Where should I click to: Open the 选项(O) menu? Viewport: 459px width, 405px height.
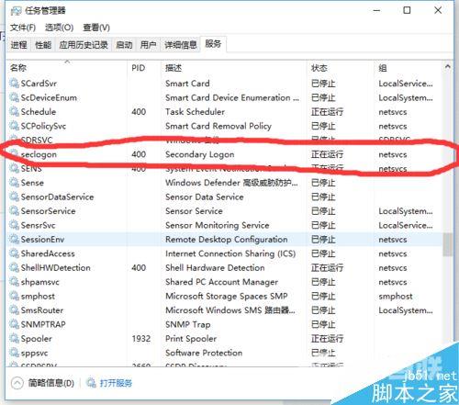coord(59,28)
